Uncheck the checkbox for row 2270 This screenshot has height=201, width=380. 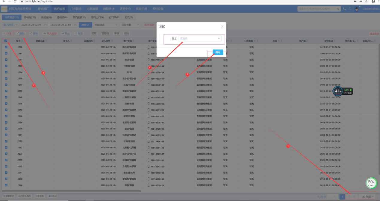pyautogui.click(x=6, y=47)
